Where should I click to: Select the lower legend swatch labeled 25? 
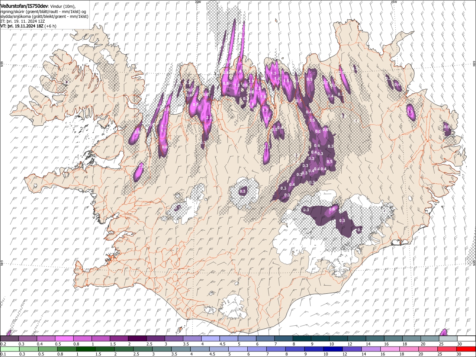click(x=447, y=349)
